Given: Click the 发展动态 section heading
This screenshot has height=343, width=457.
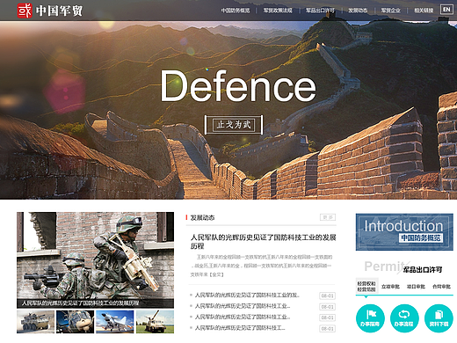Looking at the screenshot, I should coord(202,217).
